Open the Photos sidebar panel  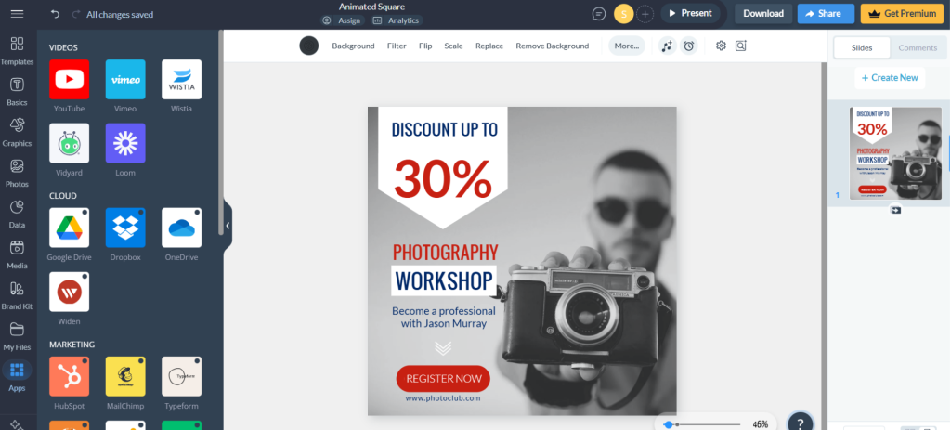tap(17, 173)
